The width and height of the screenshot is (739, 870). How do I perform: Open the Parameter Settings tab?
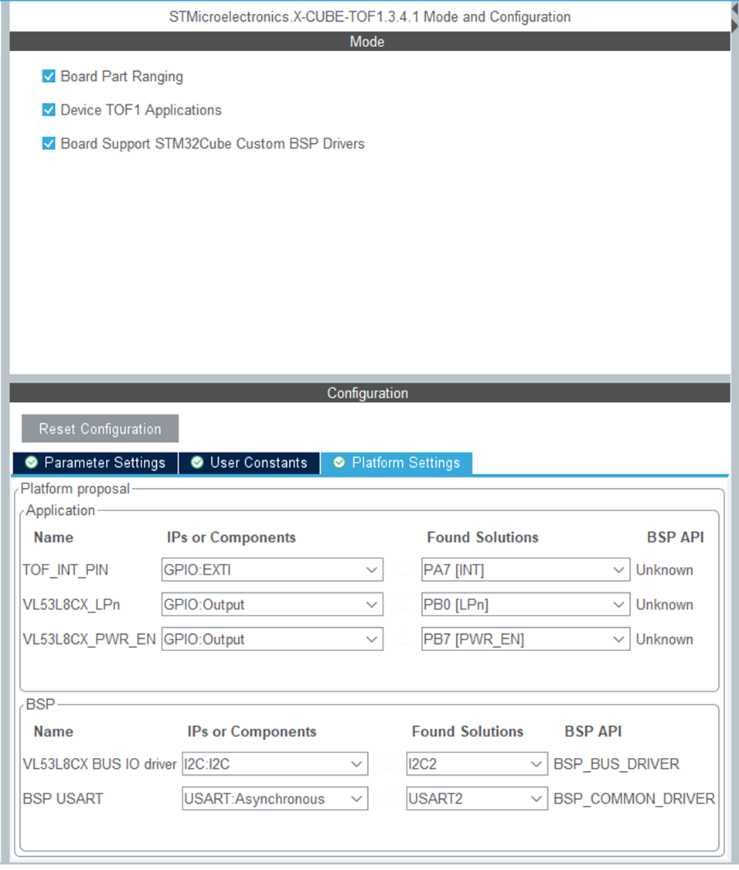tap(95, 462)
